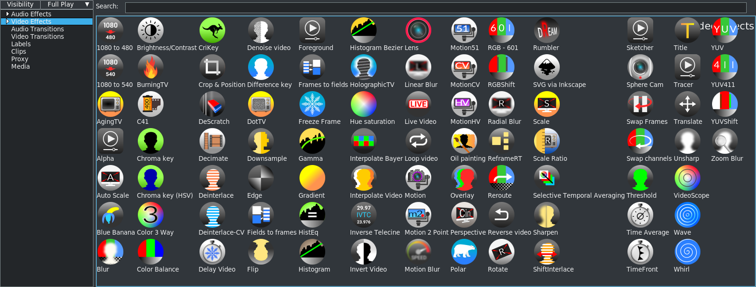Click the Gradient effect icon

[x=312, y=178]
